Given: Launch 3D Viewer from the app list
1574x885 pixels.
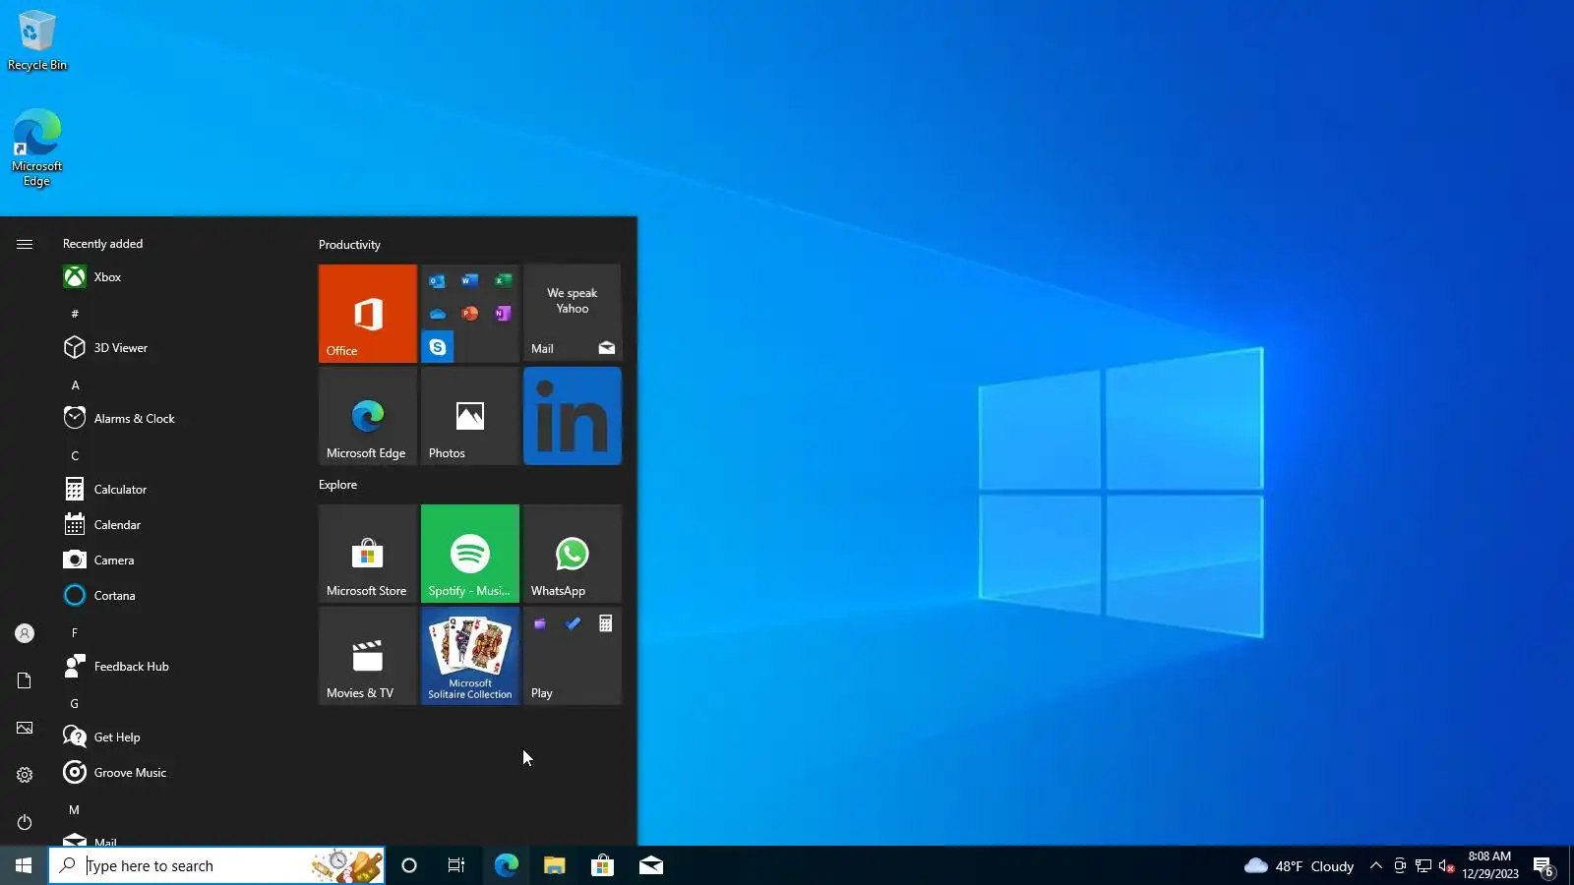Looking at the screenshot, I should pos(177,348).
